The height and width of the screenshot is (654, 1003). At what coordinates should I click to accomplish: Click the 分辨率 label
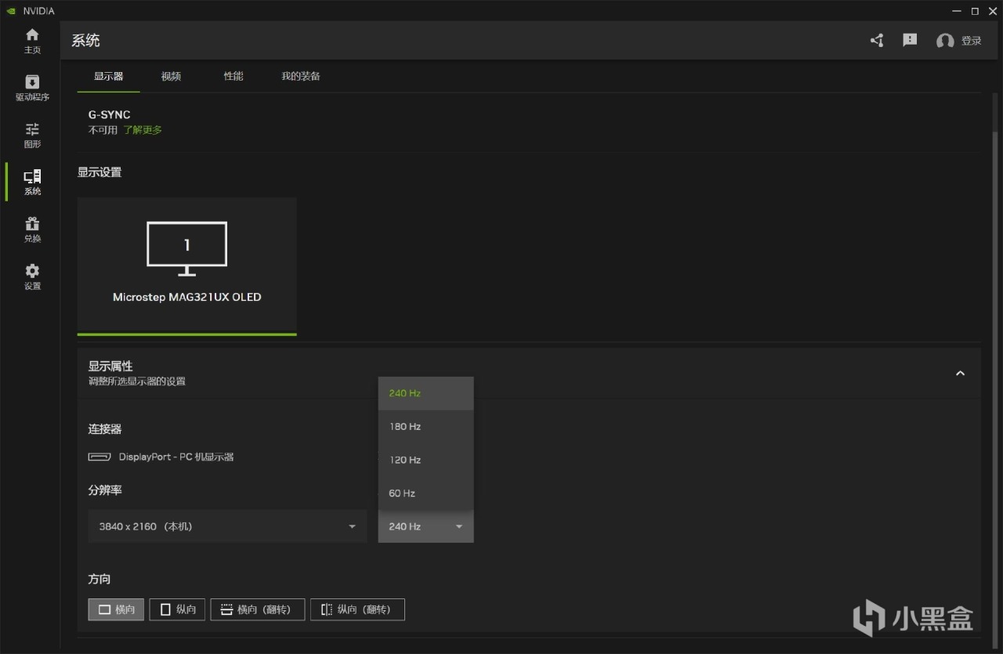click(105, 490)
